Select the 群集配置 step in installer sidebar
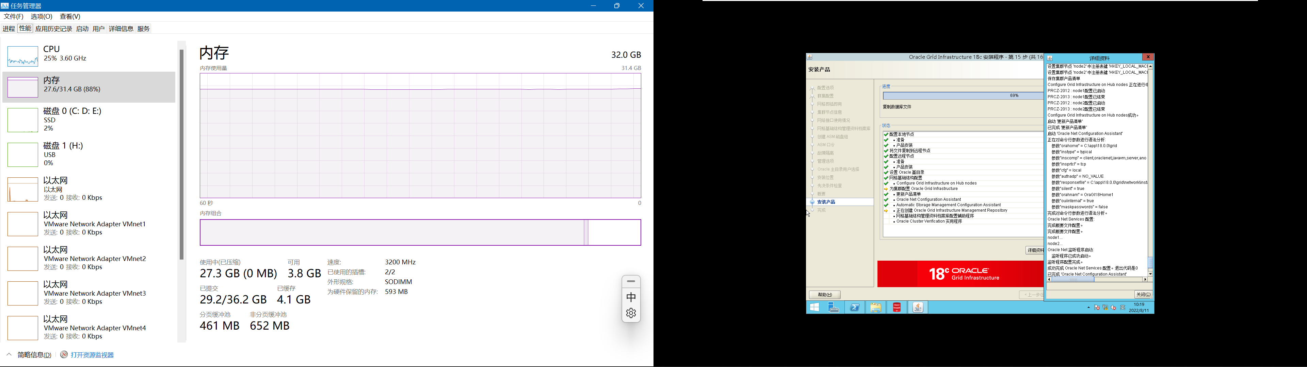1307x367 pixels. (x=825, y=96)
